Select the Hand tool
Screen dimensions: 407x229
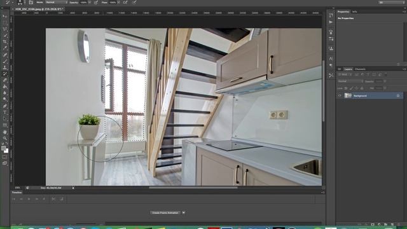(x=4, y=132)
